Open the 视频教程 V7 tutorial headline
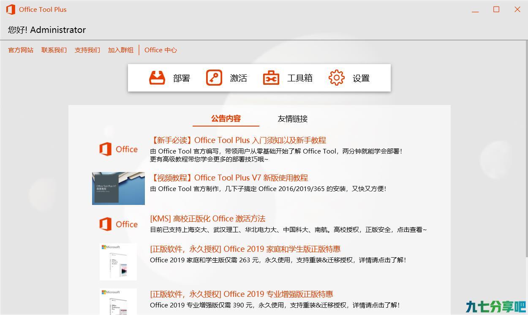 point(229,178)
